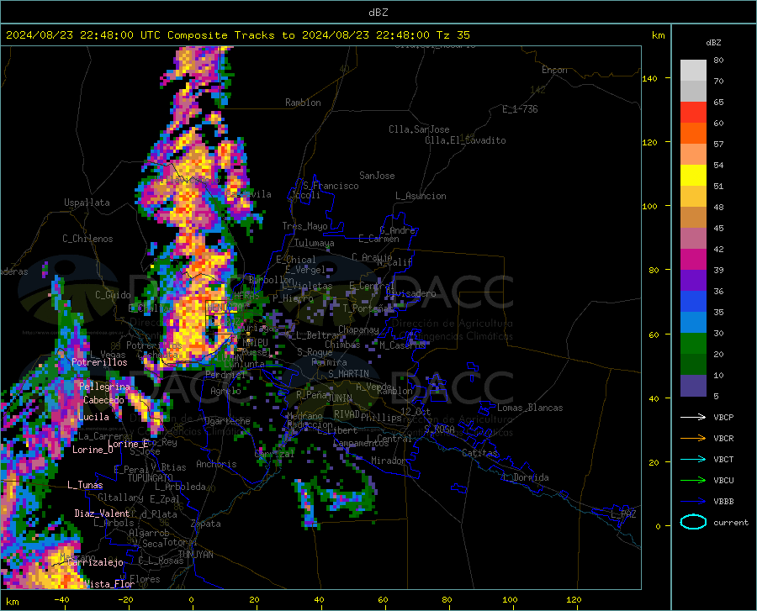Click the Lucila white label
Image resolution: width=757 pixels, height=611 pixels.
tap(94, 417)
